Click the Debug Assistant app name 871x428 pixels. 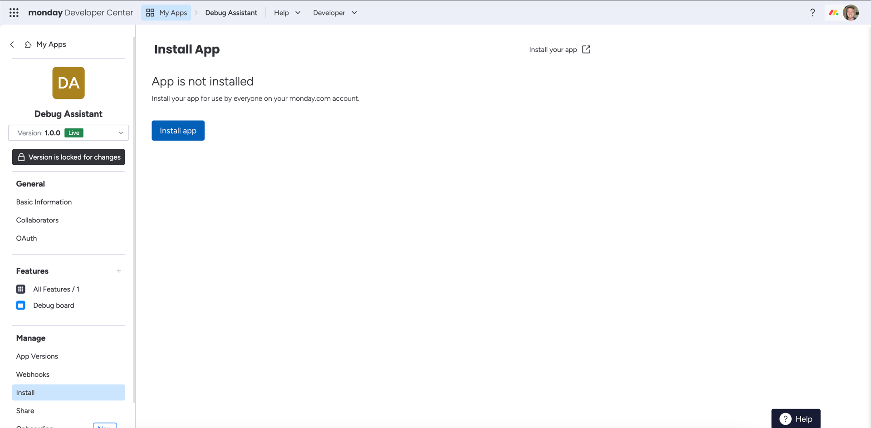click(69, 114)
